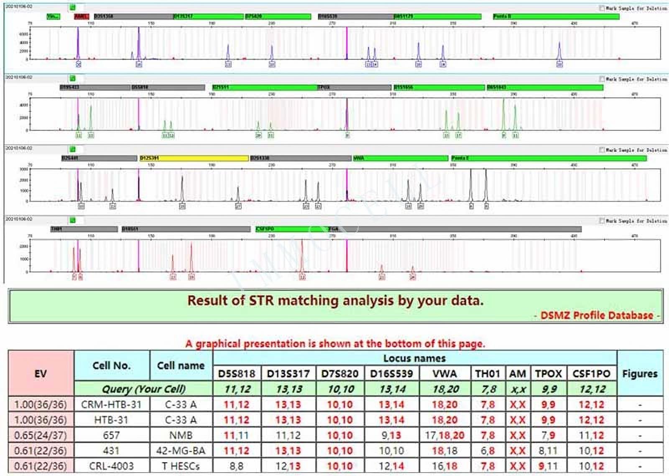
Task: Select the yellow D12S391 locus bar
Action: click(194, 158)
